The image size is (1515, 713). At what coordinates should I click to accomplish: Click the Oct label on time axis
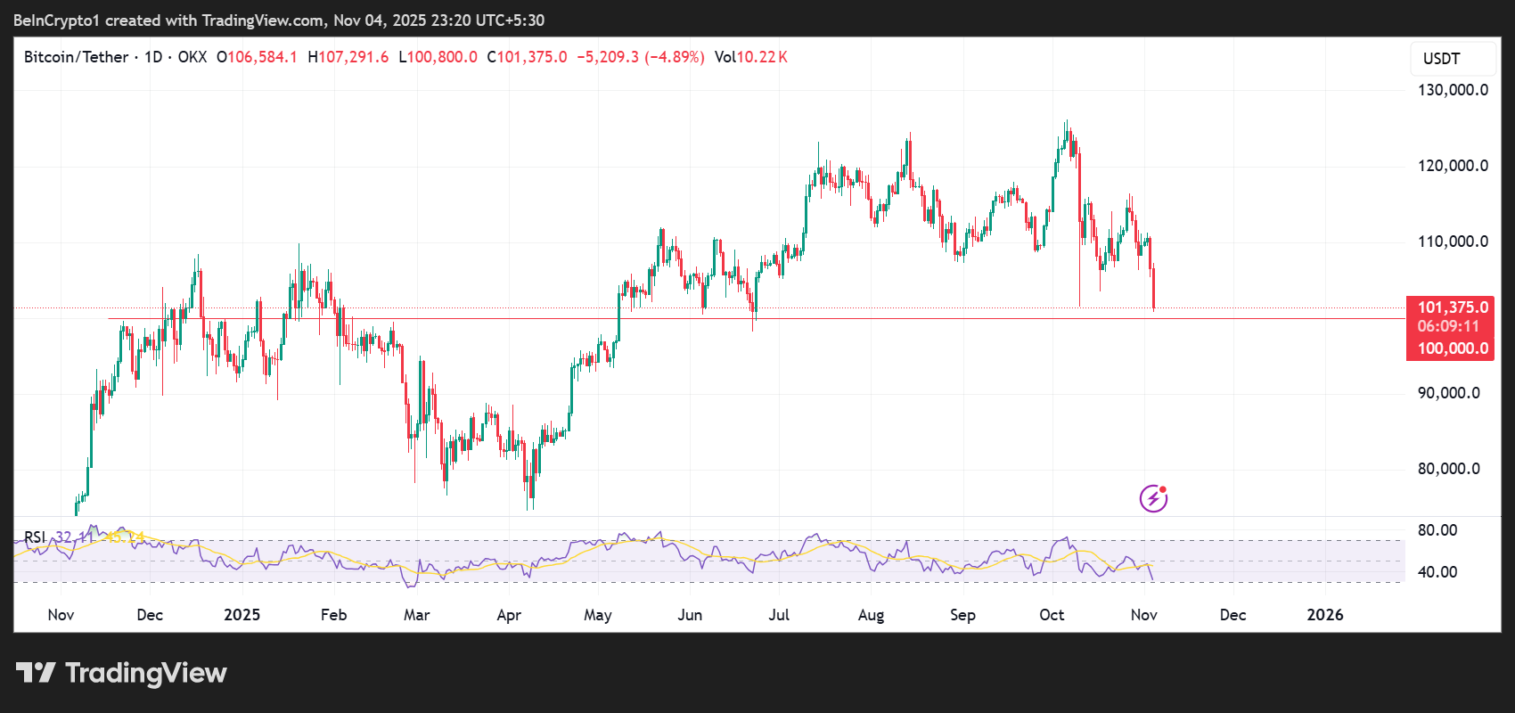coord(1052,615)
